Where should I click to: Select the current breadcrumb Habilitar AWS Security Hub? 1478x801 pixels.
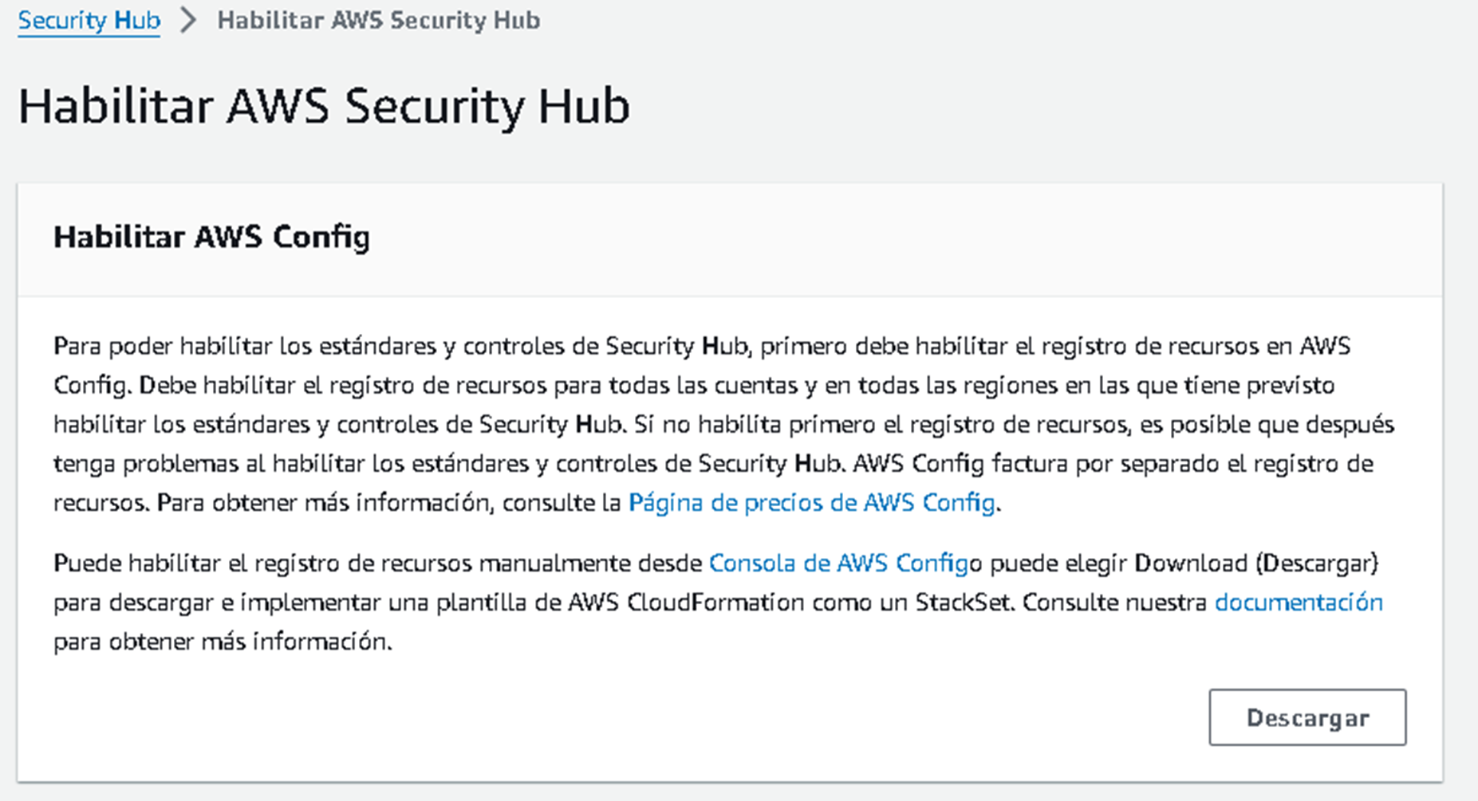[x=378, y=20]
